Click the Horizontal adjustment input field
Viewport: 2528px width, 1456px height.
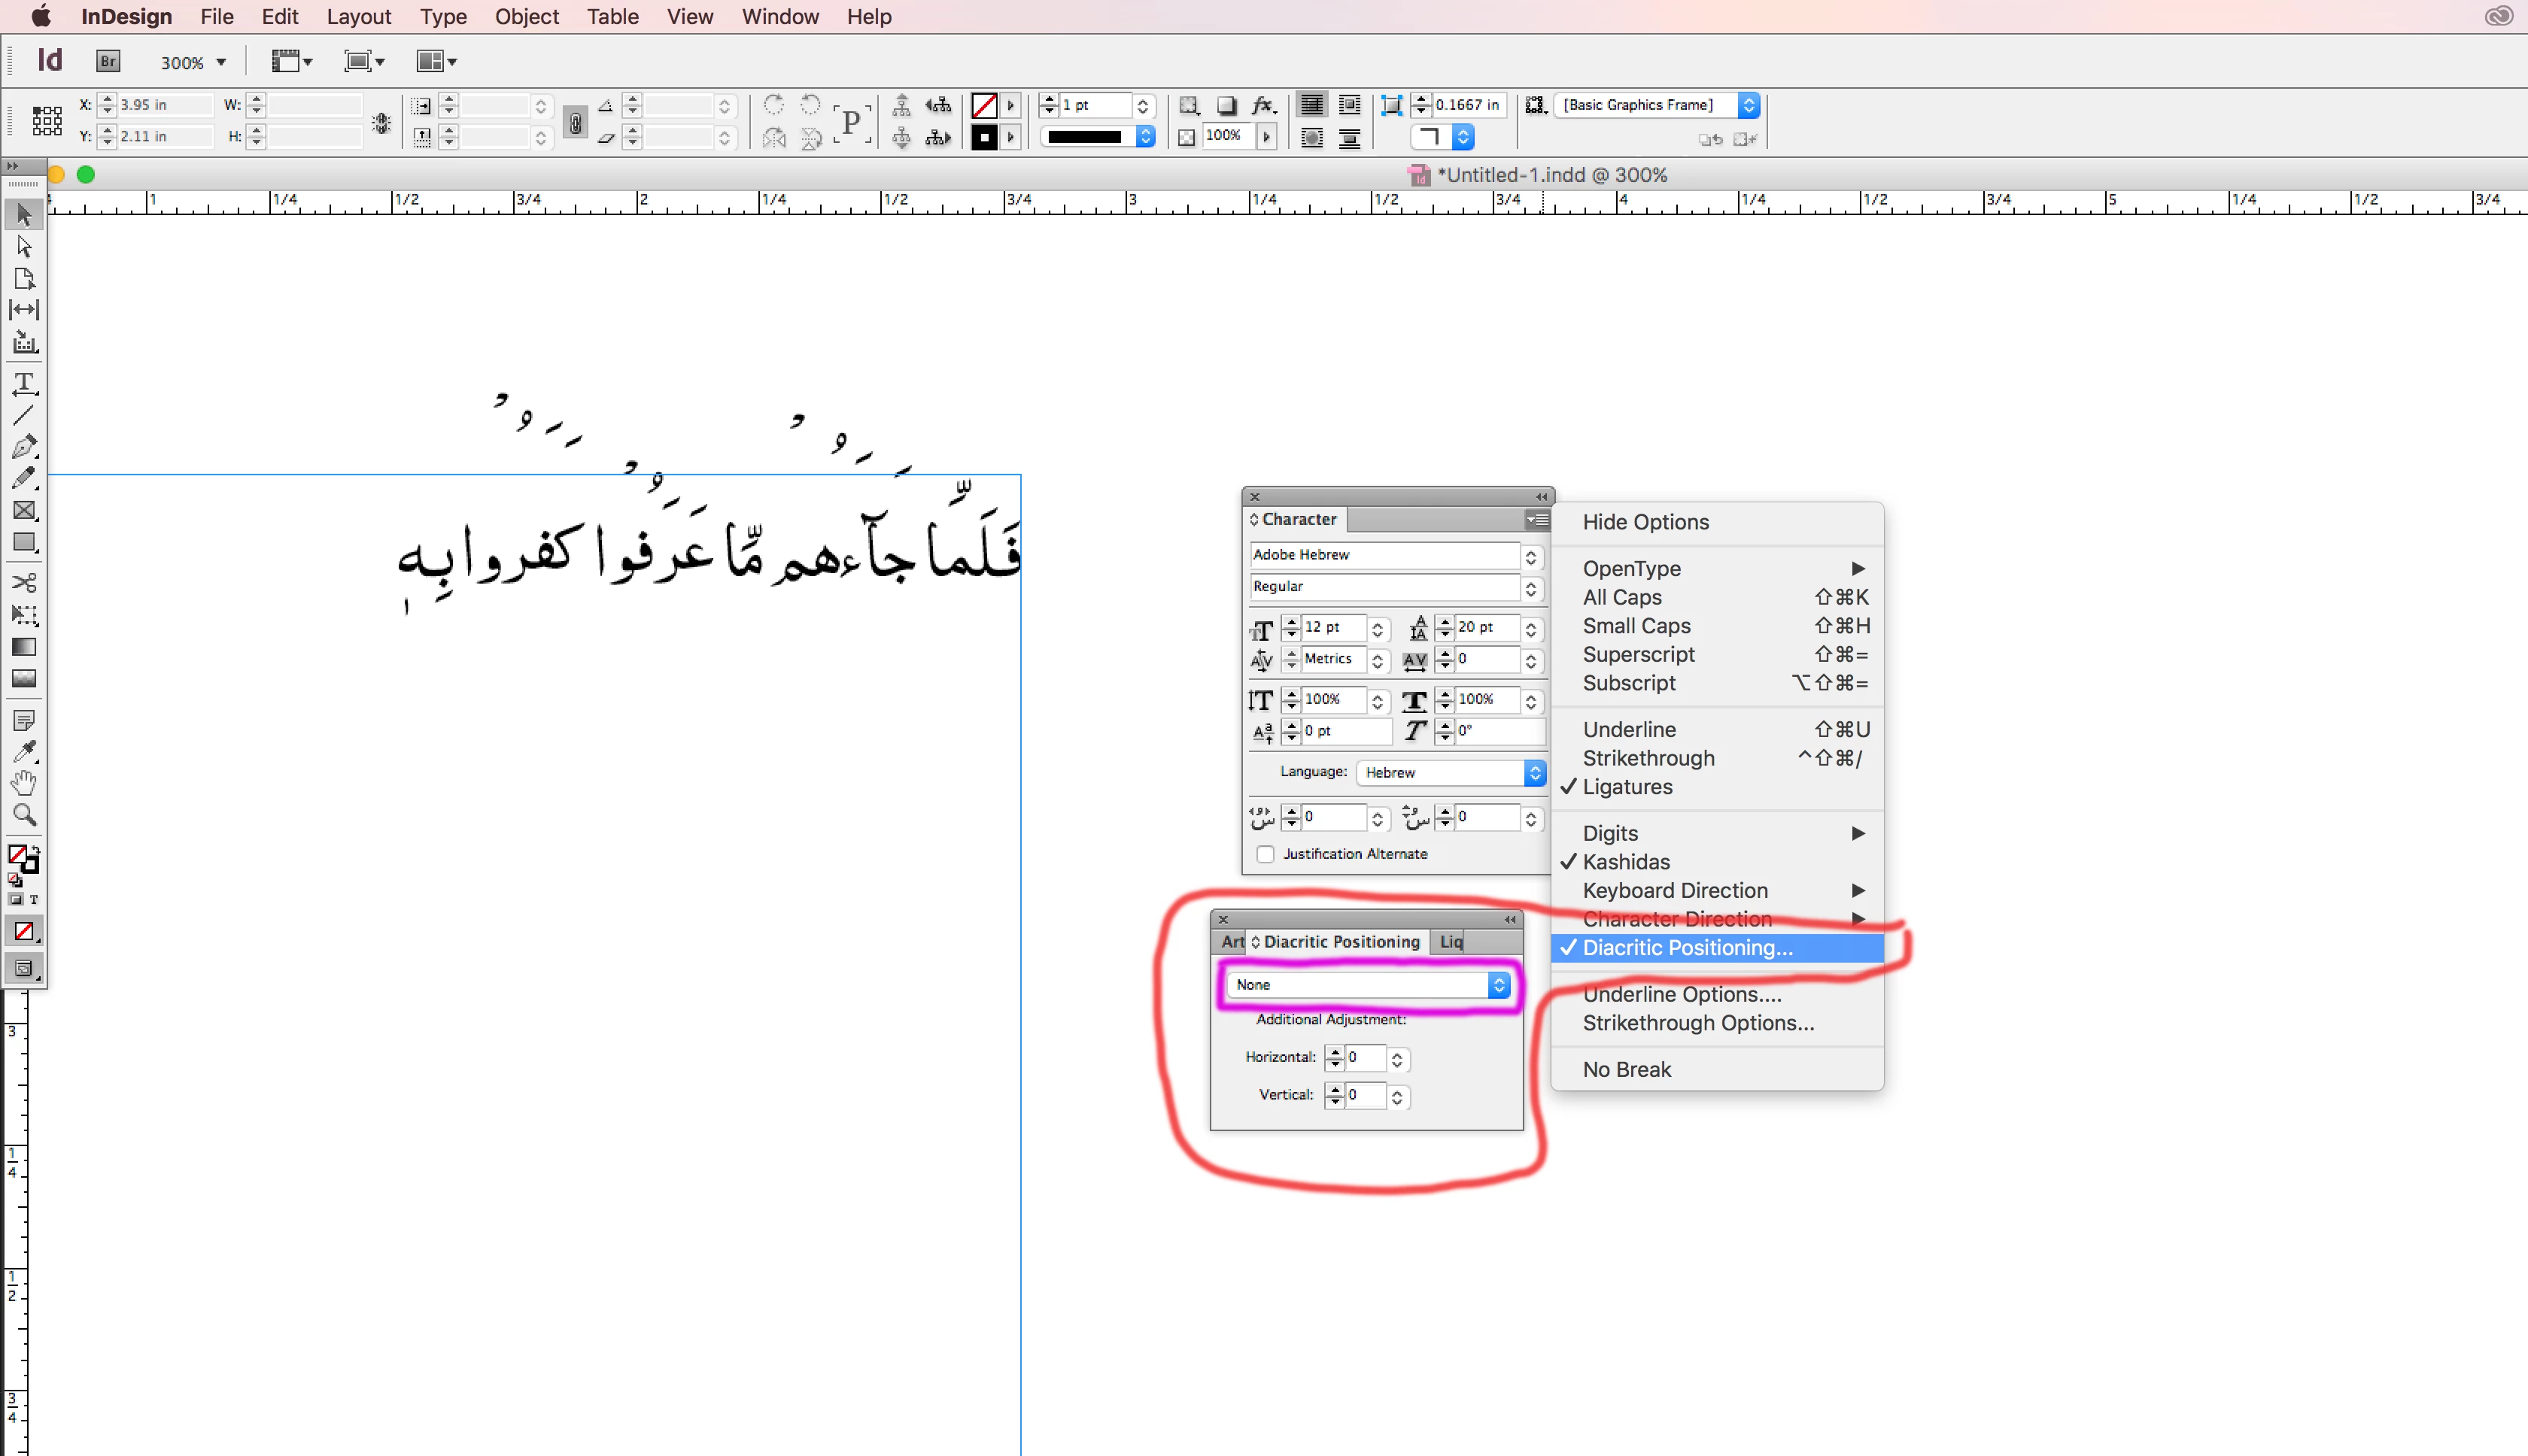[x=1365, y=1058]
